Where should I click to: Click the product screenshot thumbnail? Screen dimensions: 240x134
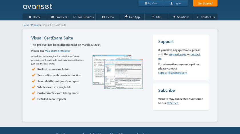[x=118, y=72]
